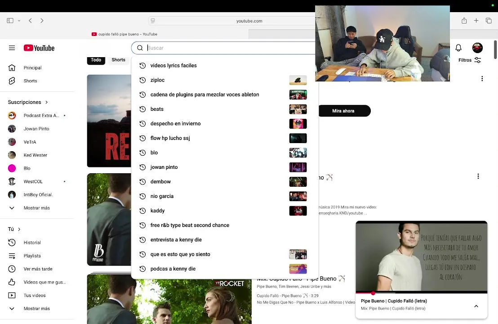This screenshot has width=498, height=324.
Task: Open IntiBoy Oficial channel subscription
Action: (x=37, y=194)
